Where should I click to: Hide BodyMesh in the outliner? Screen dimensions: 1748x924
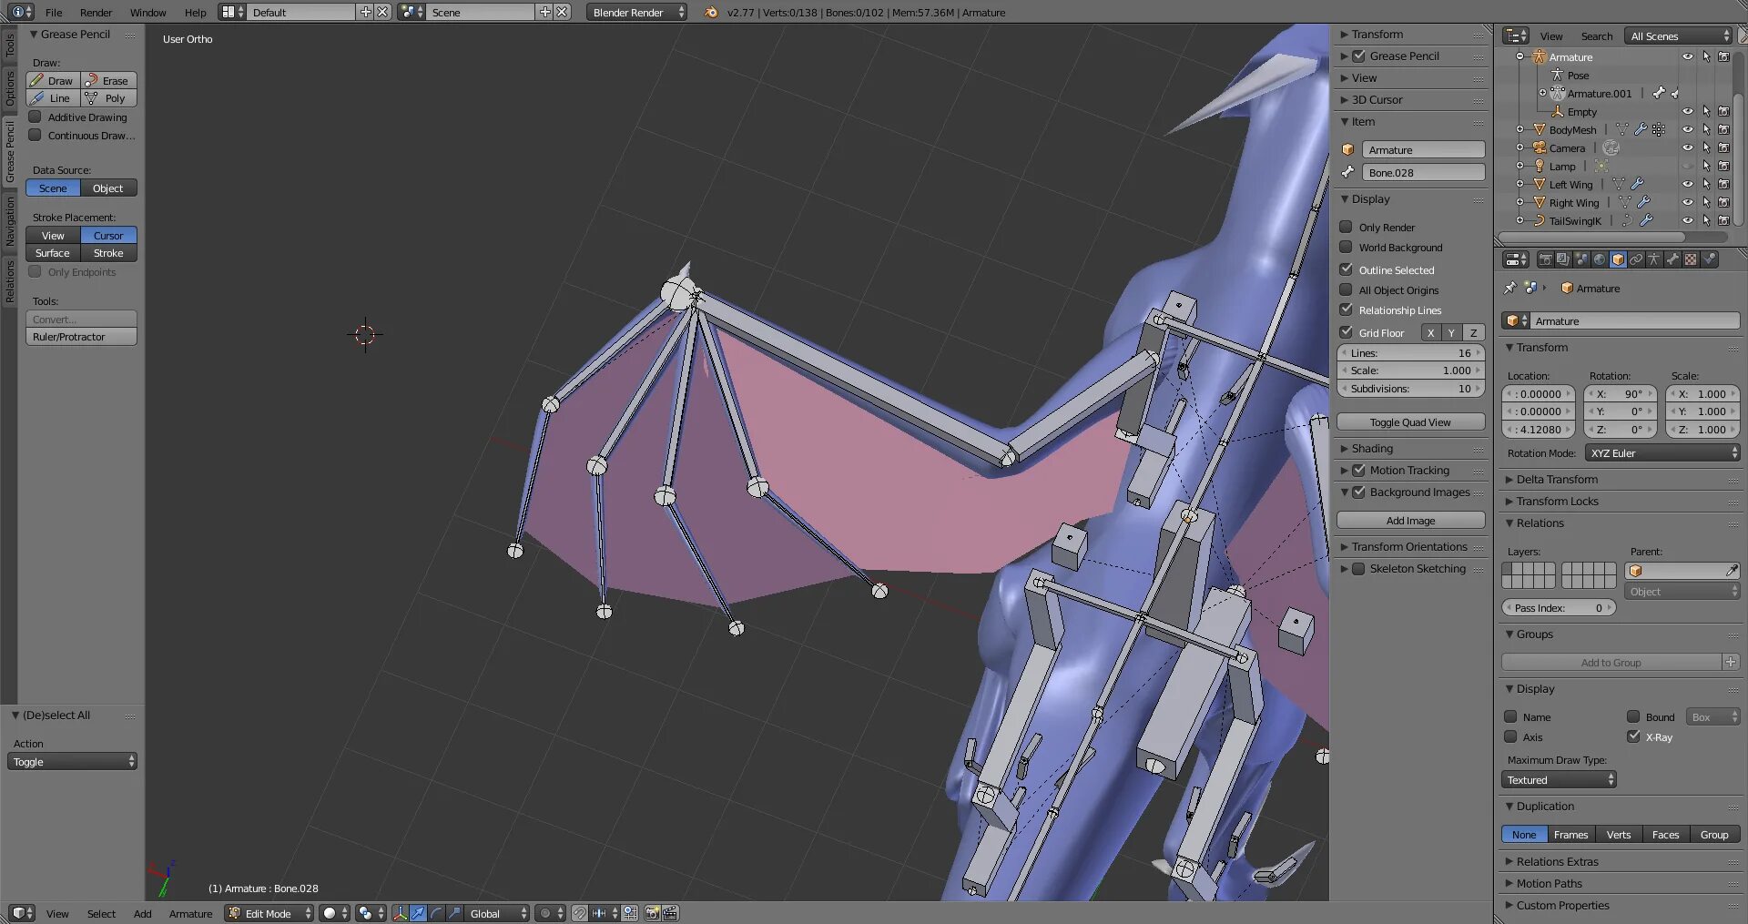click(1688, 130)
